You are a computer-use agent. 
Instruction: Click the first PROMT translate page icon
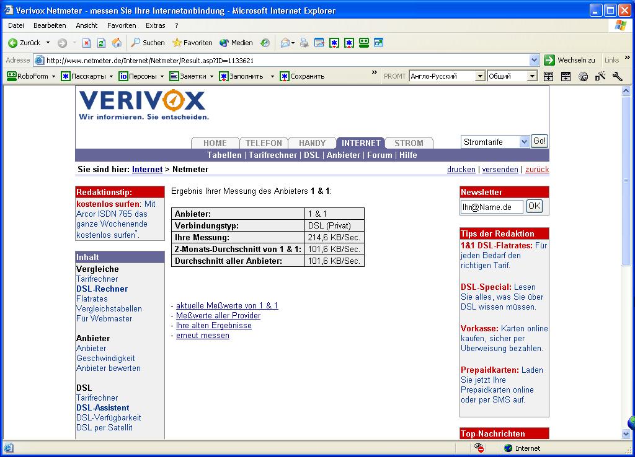coord(548,76)
